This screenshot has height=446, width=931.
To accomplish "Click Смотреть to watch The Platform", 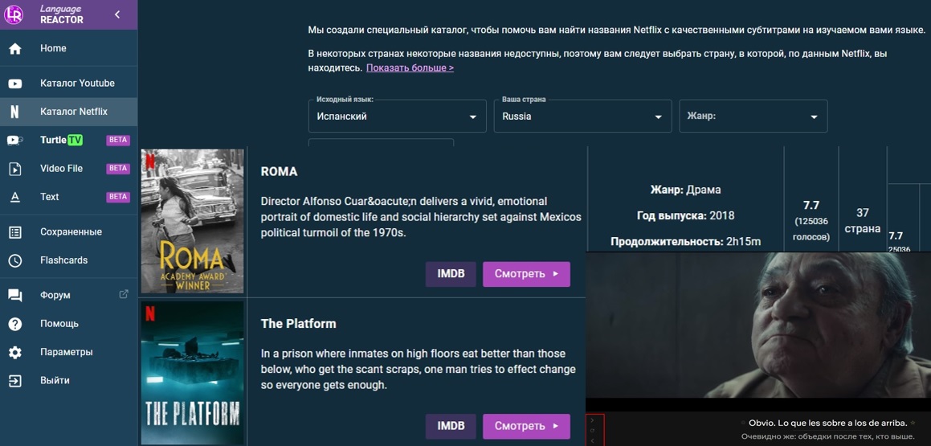I will [x=526, y=427].
